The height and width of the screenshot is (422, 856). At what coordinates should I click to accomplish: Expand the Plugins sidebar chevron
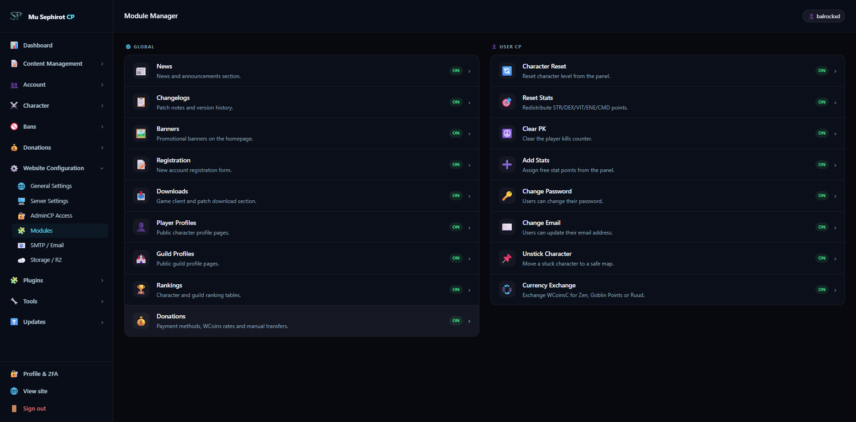tap(102, 281)
